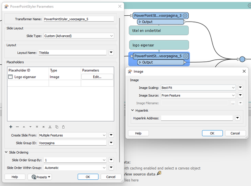Click the Hyperlink Address input field
Screen dimensions: 251x186
tap(197, 118)
